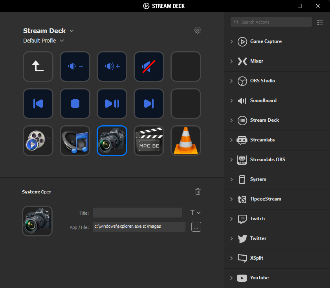Click the back arrow folder key
The image size is (330, 288).
(x=38, y=67)
